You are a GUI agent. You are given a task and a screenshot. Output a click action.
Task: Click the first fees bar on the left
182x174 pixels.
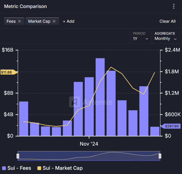[24, 119]
